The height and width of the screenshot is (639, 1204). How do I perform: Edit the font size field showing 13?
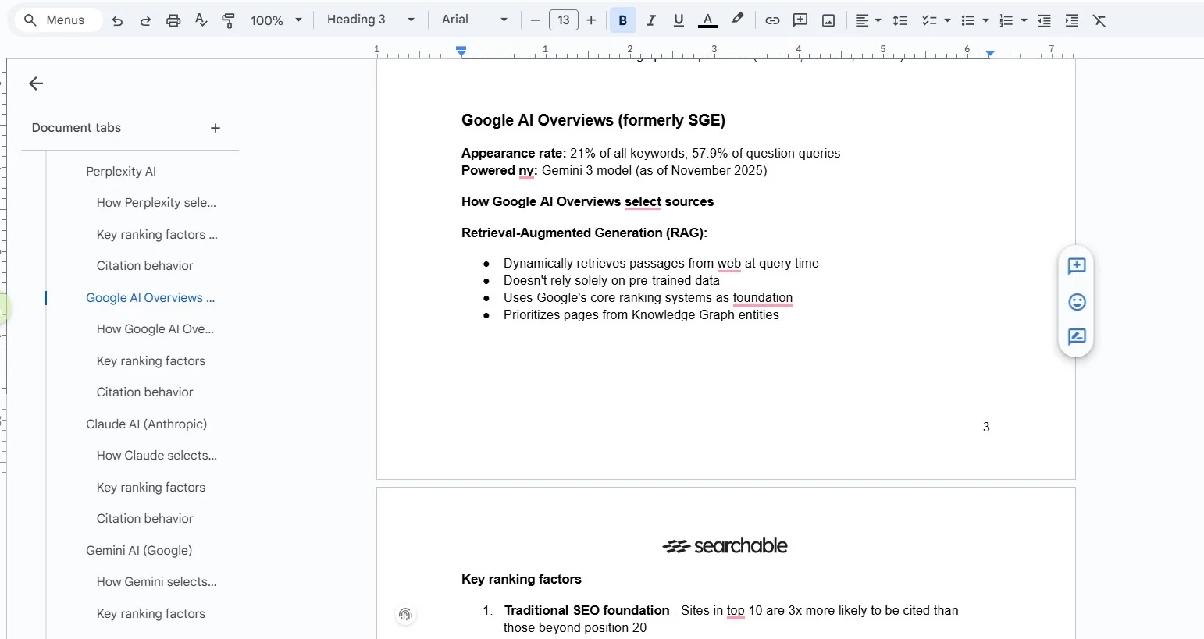point(564,20)
